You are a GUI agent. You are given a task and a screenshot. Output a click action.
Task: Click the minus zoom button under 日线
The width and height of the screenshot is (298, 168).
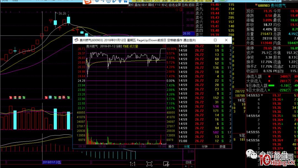[x=191, y=166]
